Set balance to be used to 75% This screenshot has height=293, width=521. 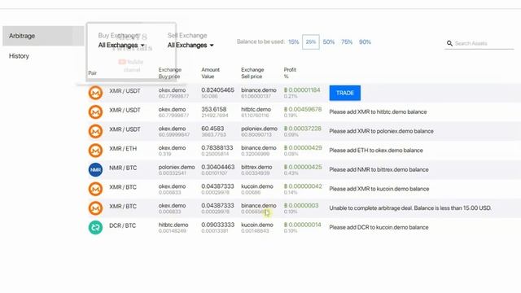[347, 42]
